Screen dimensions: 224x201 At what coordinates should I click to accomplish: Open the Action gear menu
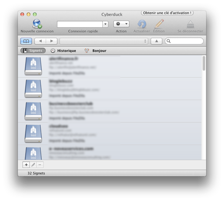(121, 24)
